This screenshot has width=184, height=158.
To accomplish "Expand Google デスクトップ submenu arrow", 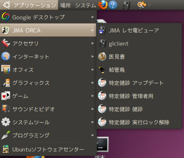I will coord(93,17).
